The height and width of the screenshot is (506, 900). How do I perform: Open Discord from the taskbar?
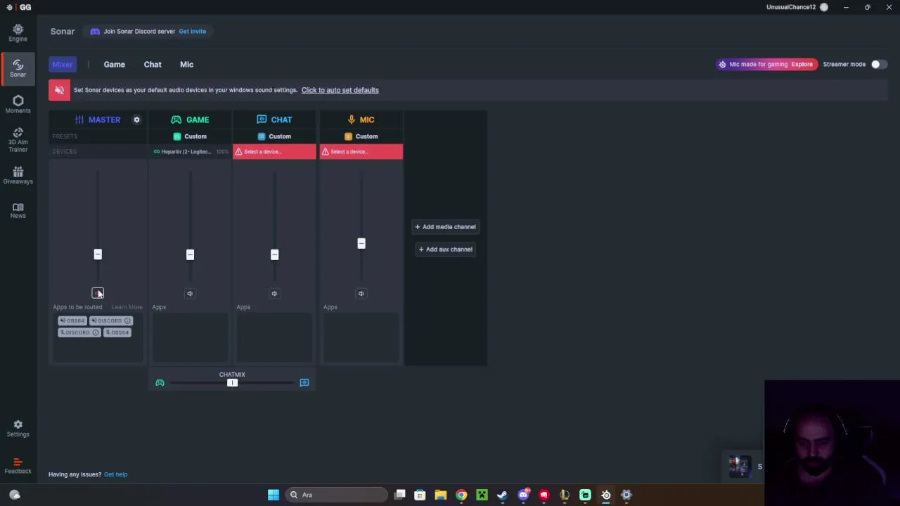tap(523, 495)
